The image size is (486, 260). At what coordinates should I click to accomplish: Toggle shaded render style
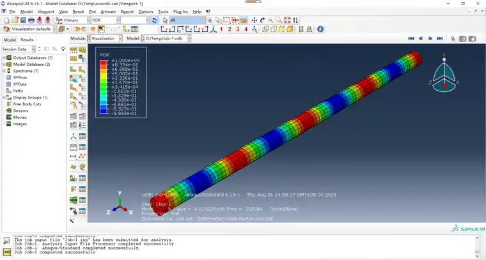click(x=290, y=29)
